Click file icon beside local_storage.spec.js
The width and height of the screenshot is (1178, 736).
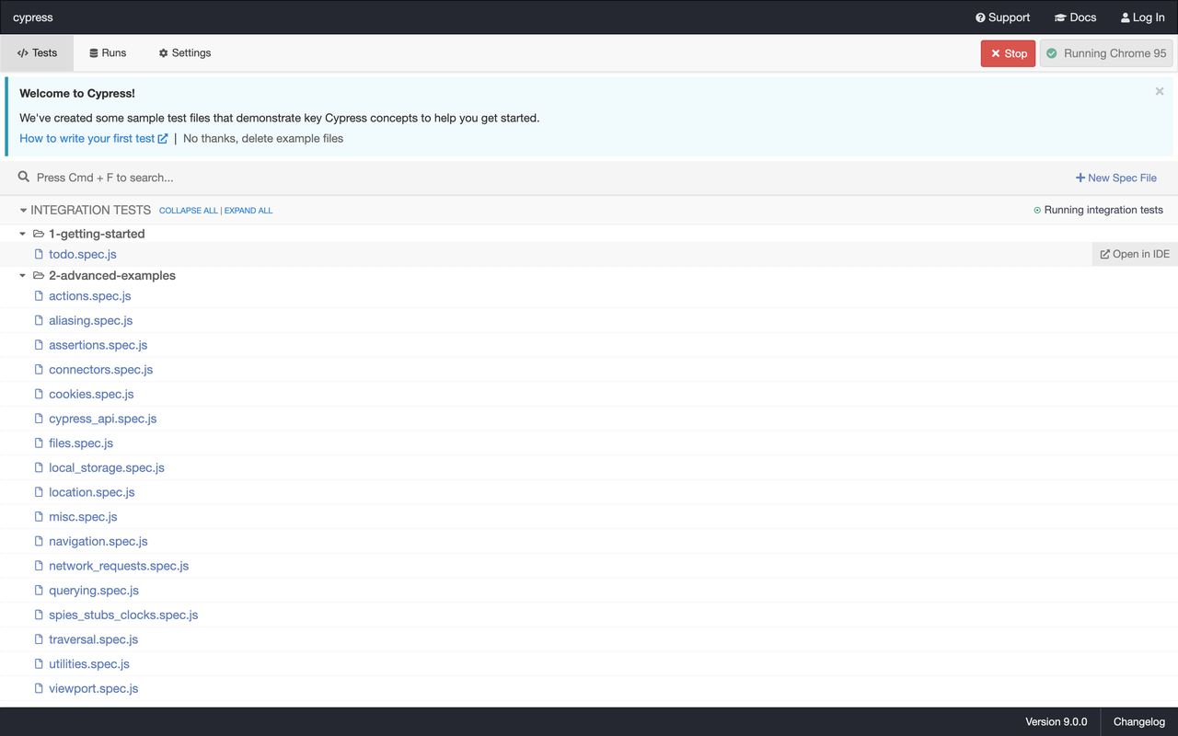(39, 467)
